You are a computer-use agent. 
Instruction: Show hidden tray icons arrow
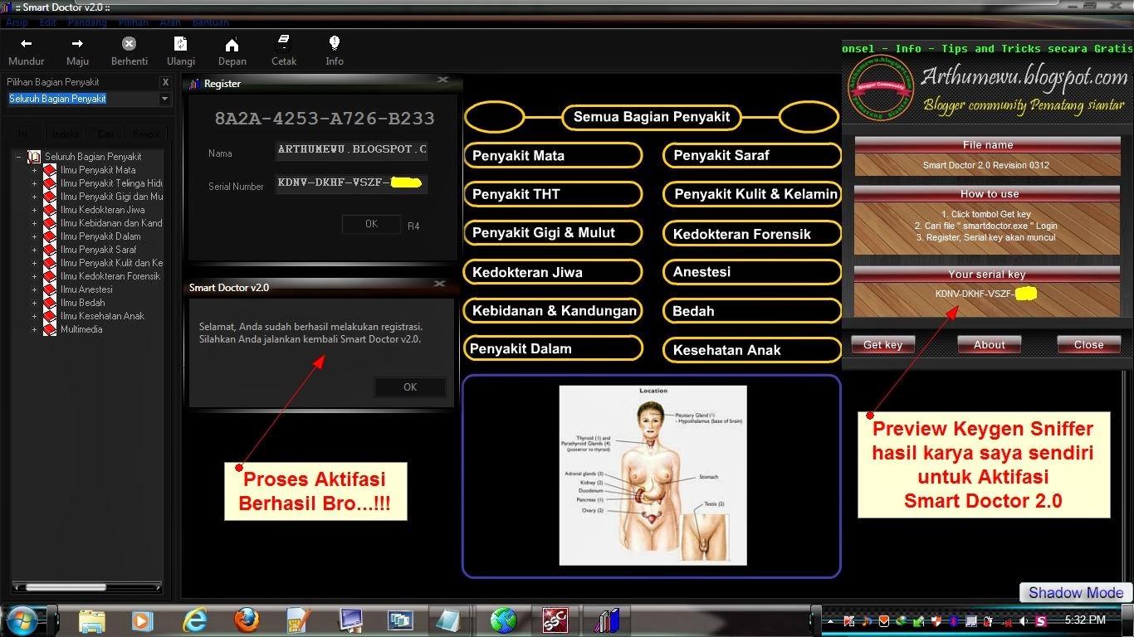coord(830,620)
